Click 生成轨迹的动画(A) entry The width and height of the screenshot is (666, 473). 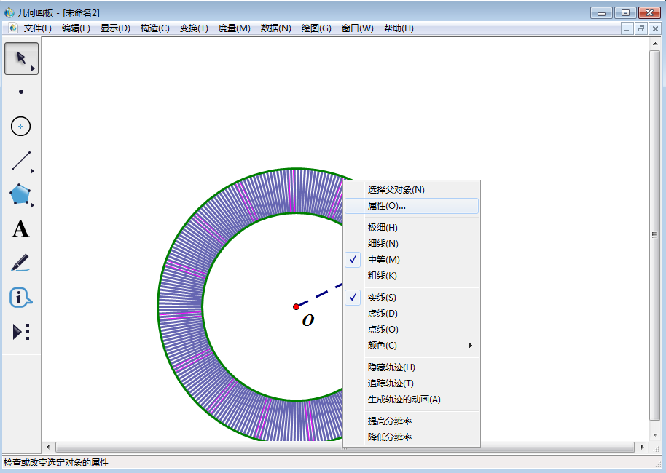tap(404, 400)
